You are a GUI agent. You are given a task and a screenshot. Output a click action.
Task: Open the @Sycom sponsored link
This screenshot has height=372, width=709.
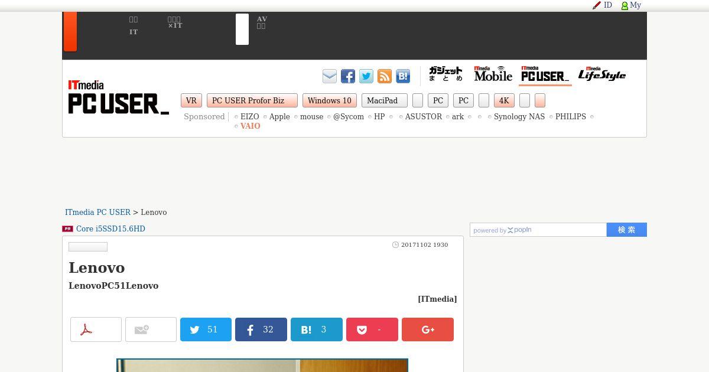(x=349, y=117)
